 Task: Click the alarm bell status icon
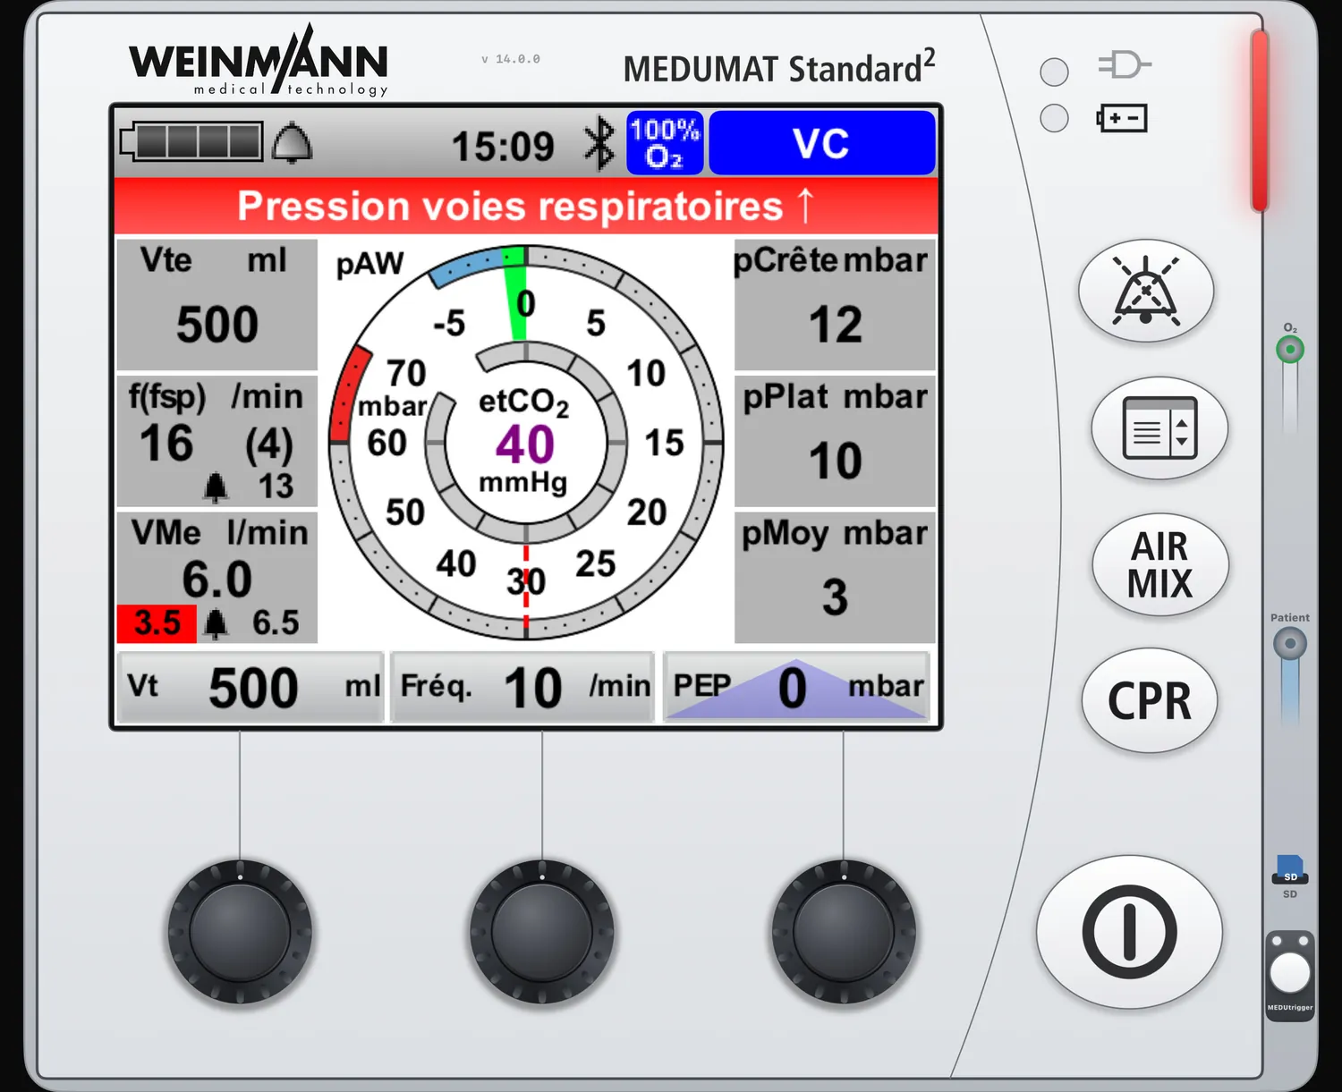pyautogui.click(x=292, y=143)
